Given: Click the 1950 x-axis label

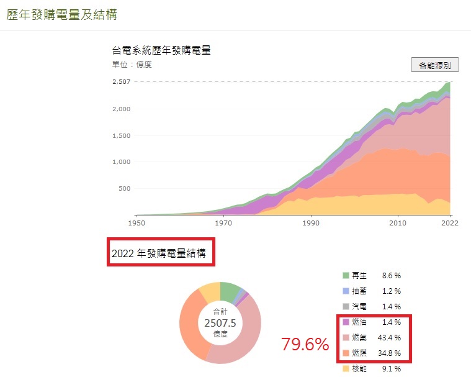Looking at the screenshot, I should [x=137, y=223].
